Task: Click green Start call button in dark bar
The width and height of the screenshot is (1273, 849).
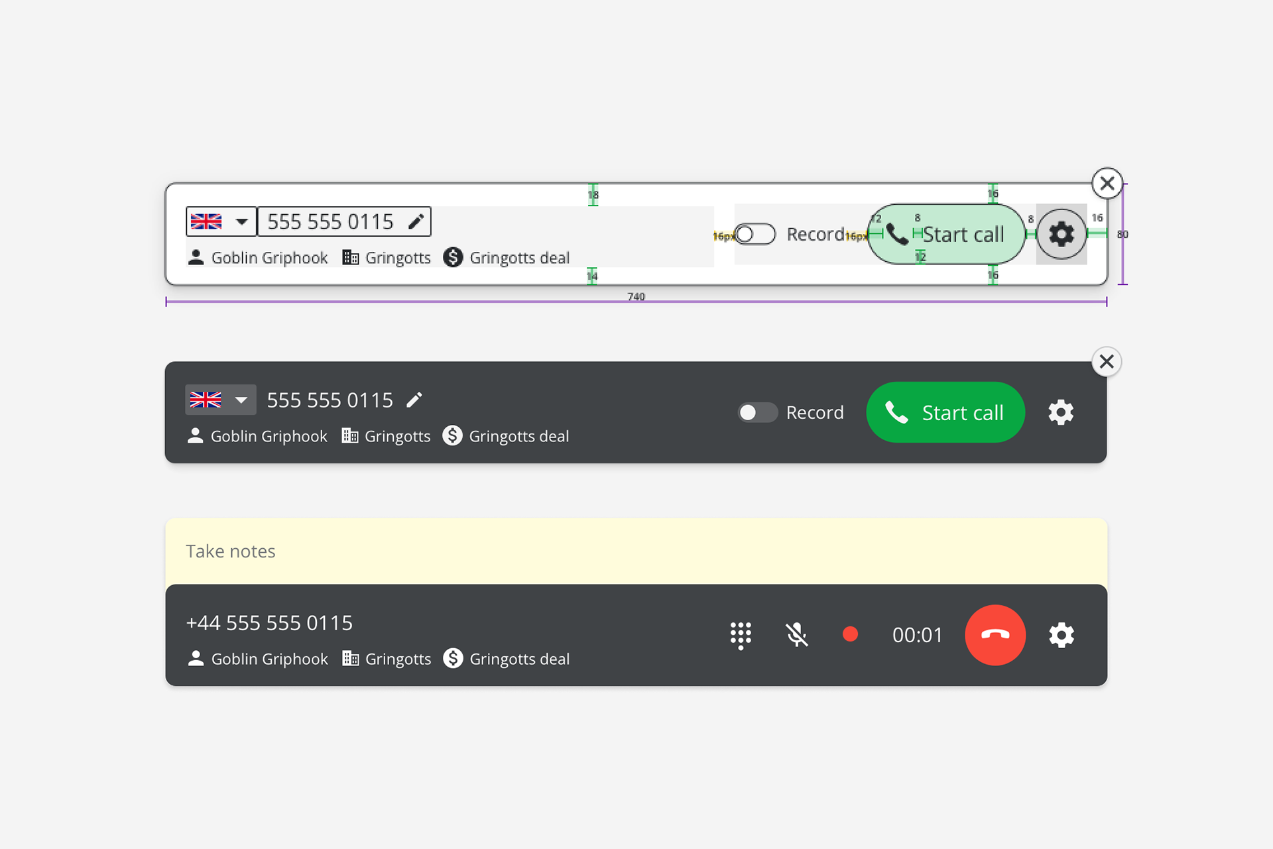Action: [945, 412]
